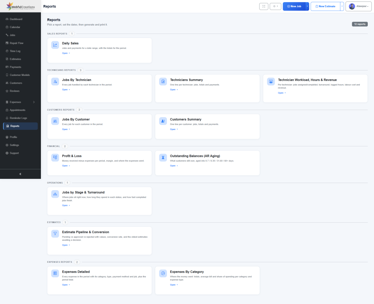Click the New Job button
This screenshot has width=374, height=304.
(294, 7)
